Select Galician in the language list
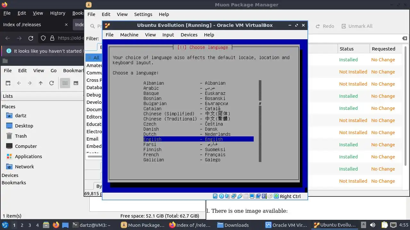The height and width of the screenshot is (230, 410). (x=198, y=160)
